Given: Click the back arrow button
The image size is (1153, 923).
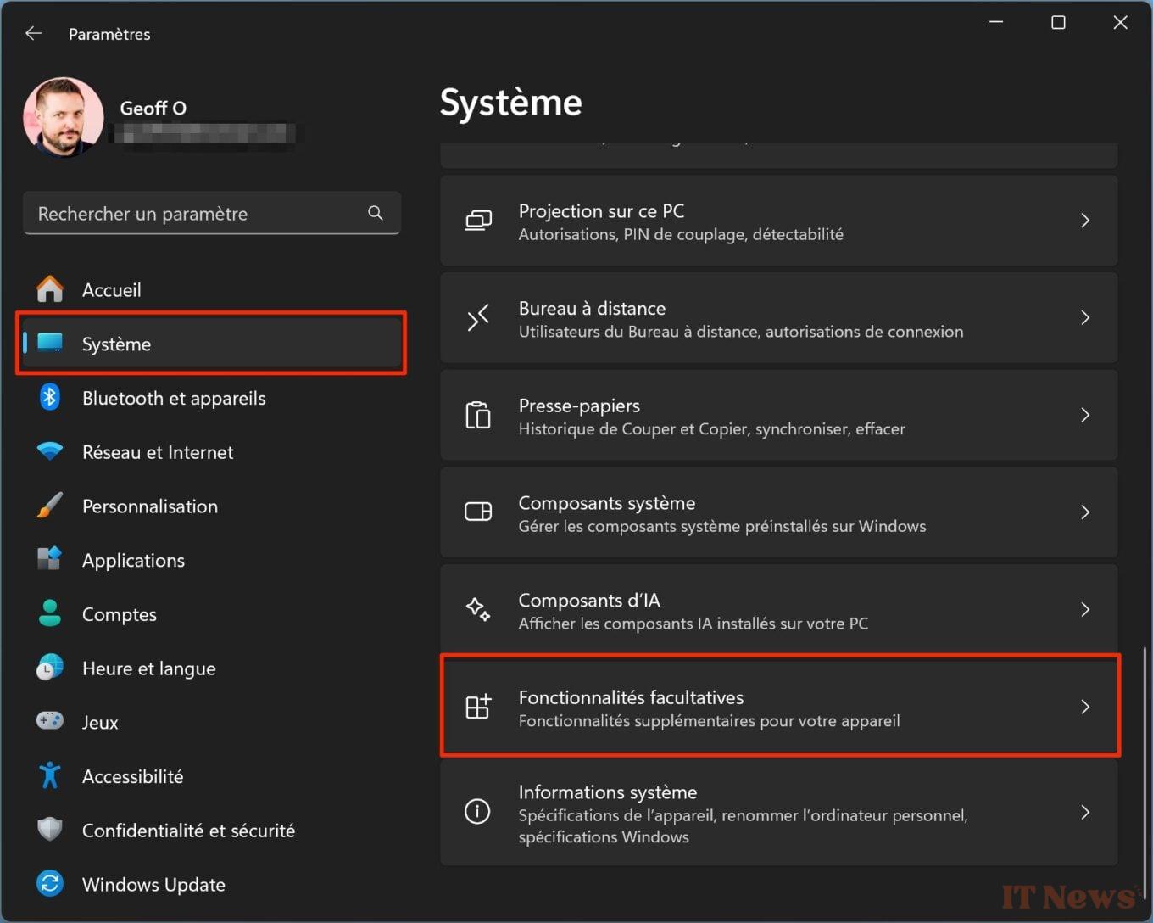Looking at the screenshot, I should click(x=33, y=33).
